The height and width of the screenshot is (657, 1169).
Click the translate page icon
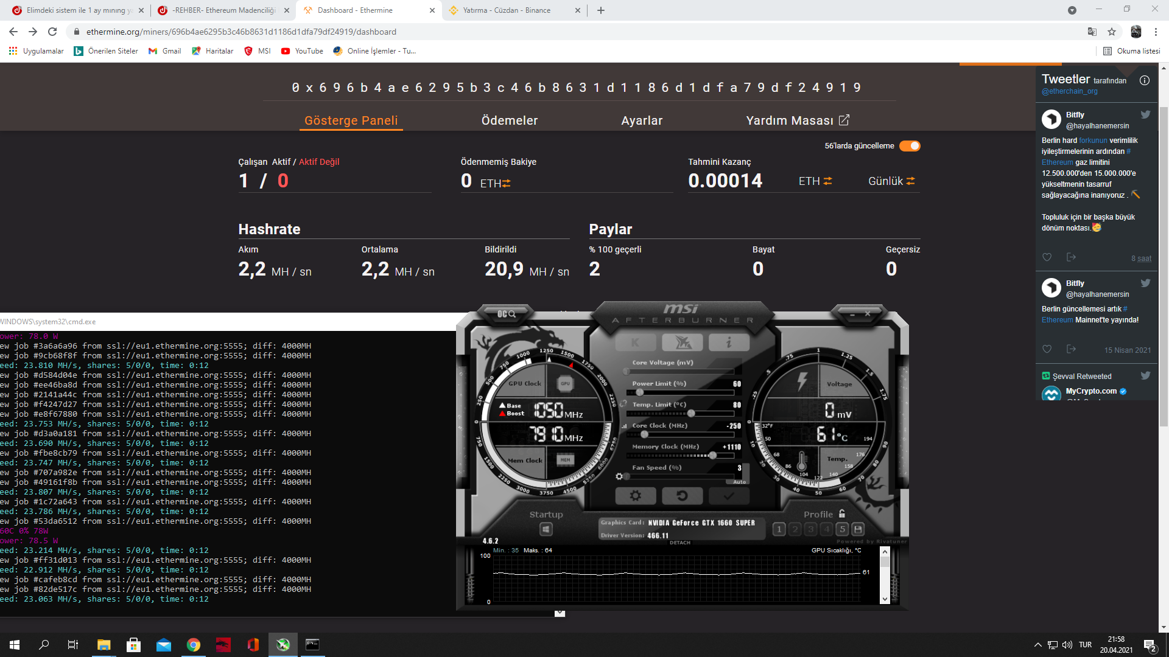(x=1092, y=32)
